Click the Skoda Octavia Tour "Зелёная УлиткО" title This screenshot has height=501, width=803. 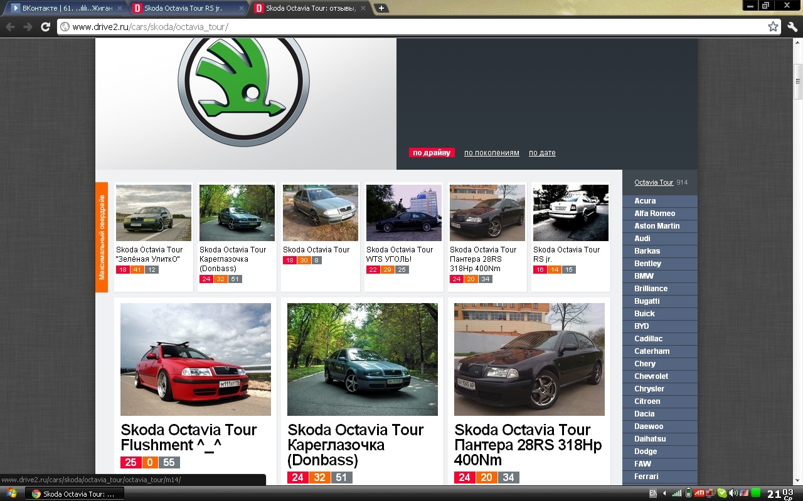149,254
